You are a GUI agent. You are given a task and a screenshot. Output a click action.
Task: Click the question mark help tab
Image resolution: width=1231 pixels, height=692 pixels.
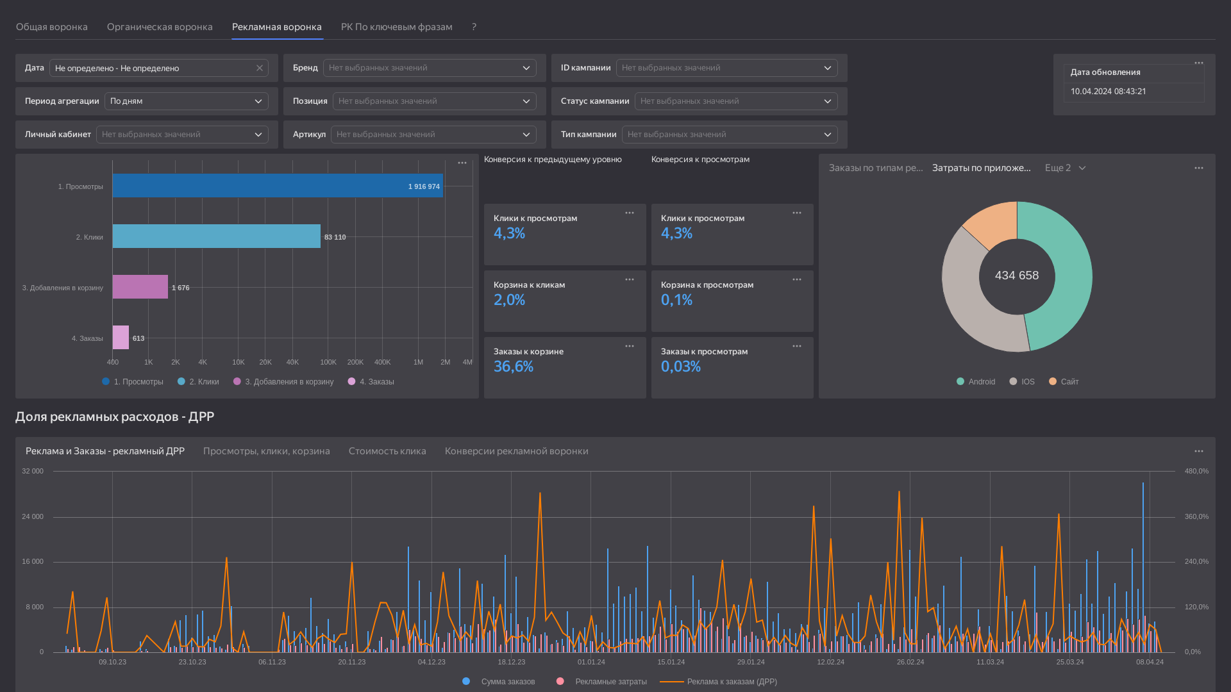coord(474,27)
